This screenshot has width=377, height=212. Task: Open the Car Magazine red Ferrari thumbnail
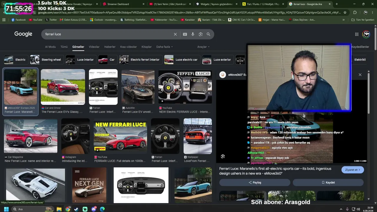point(31,136)
